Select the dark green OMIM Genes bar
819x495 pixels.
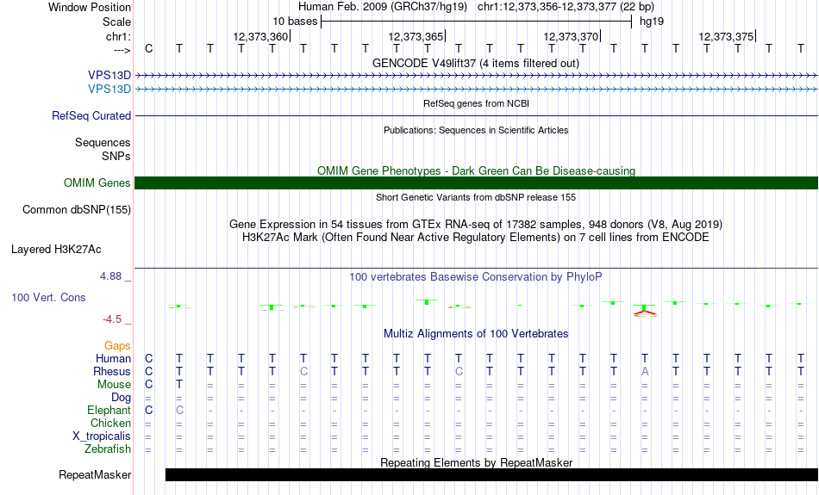click(x=476, y=183)
